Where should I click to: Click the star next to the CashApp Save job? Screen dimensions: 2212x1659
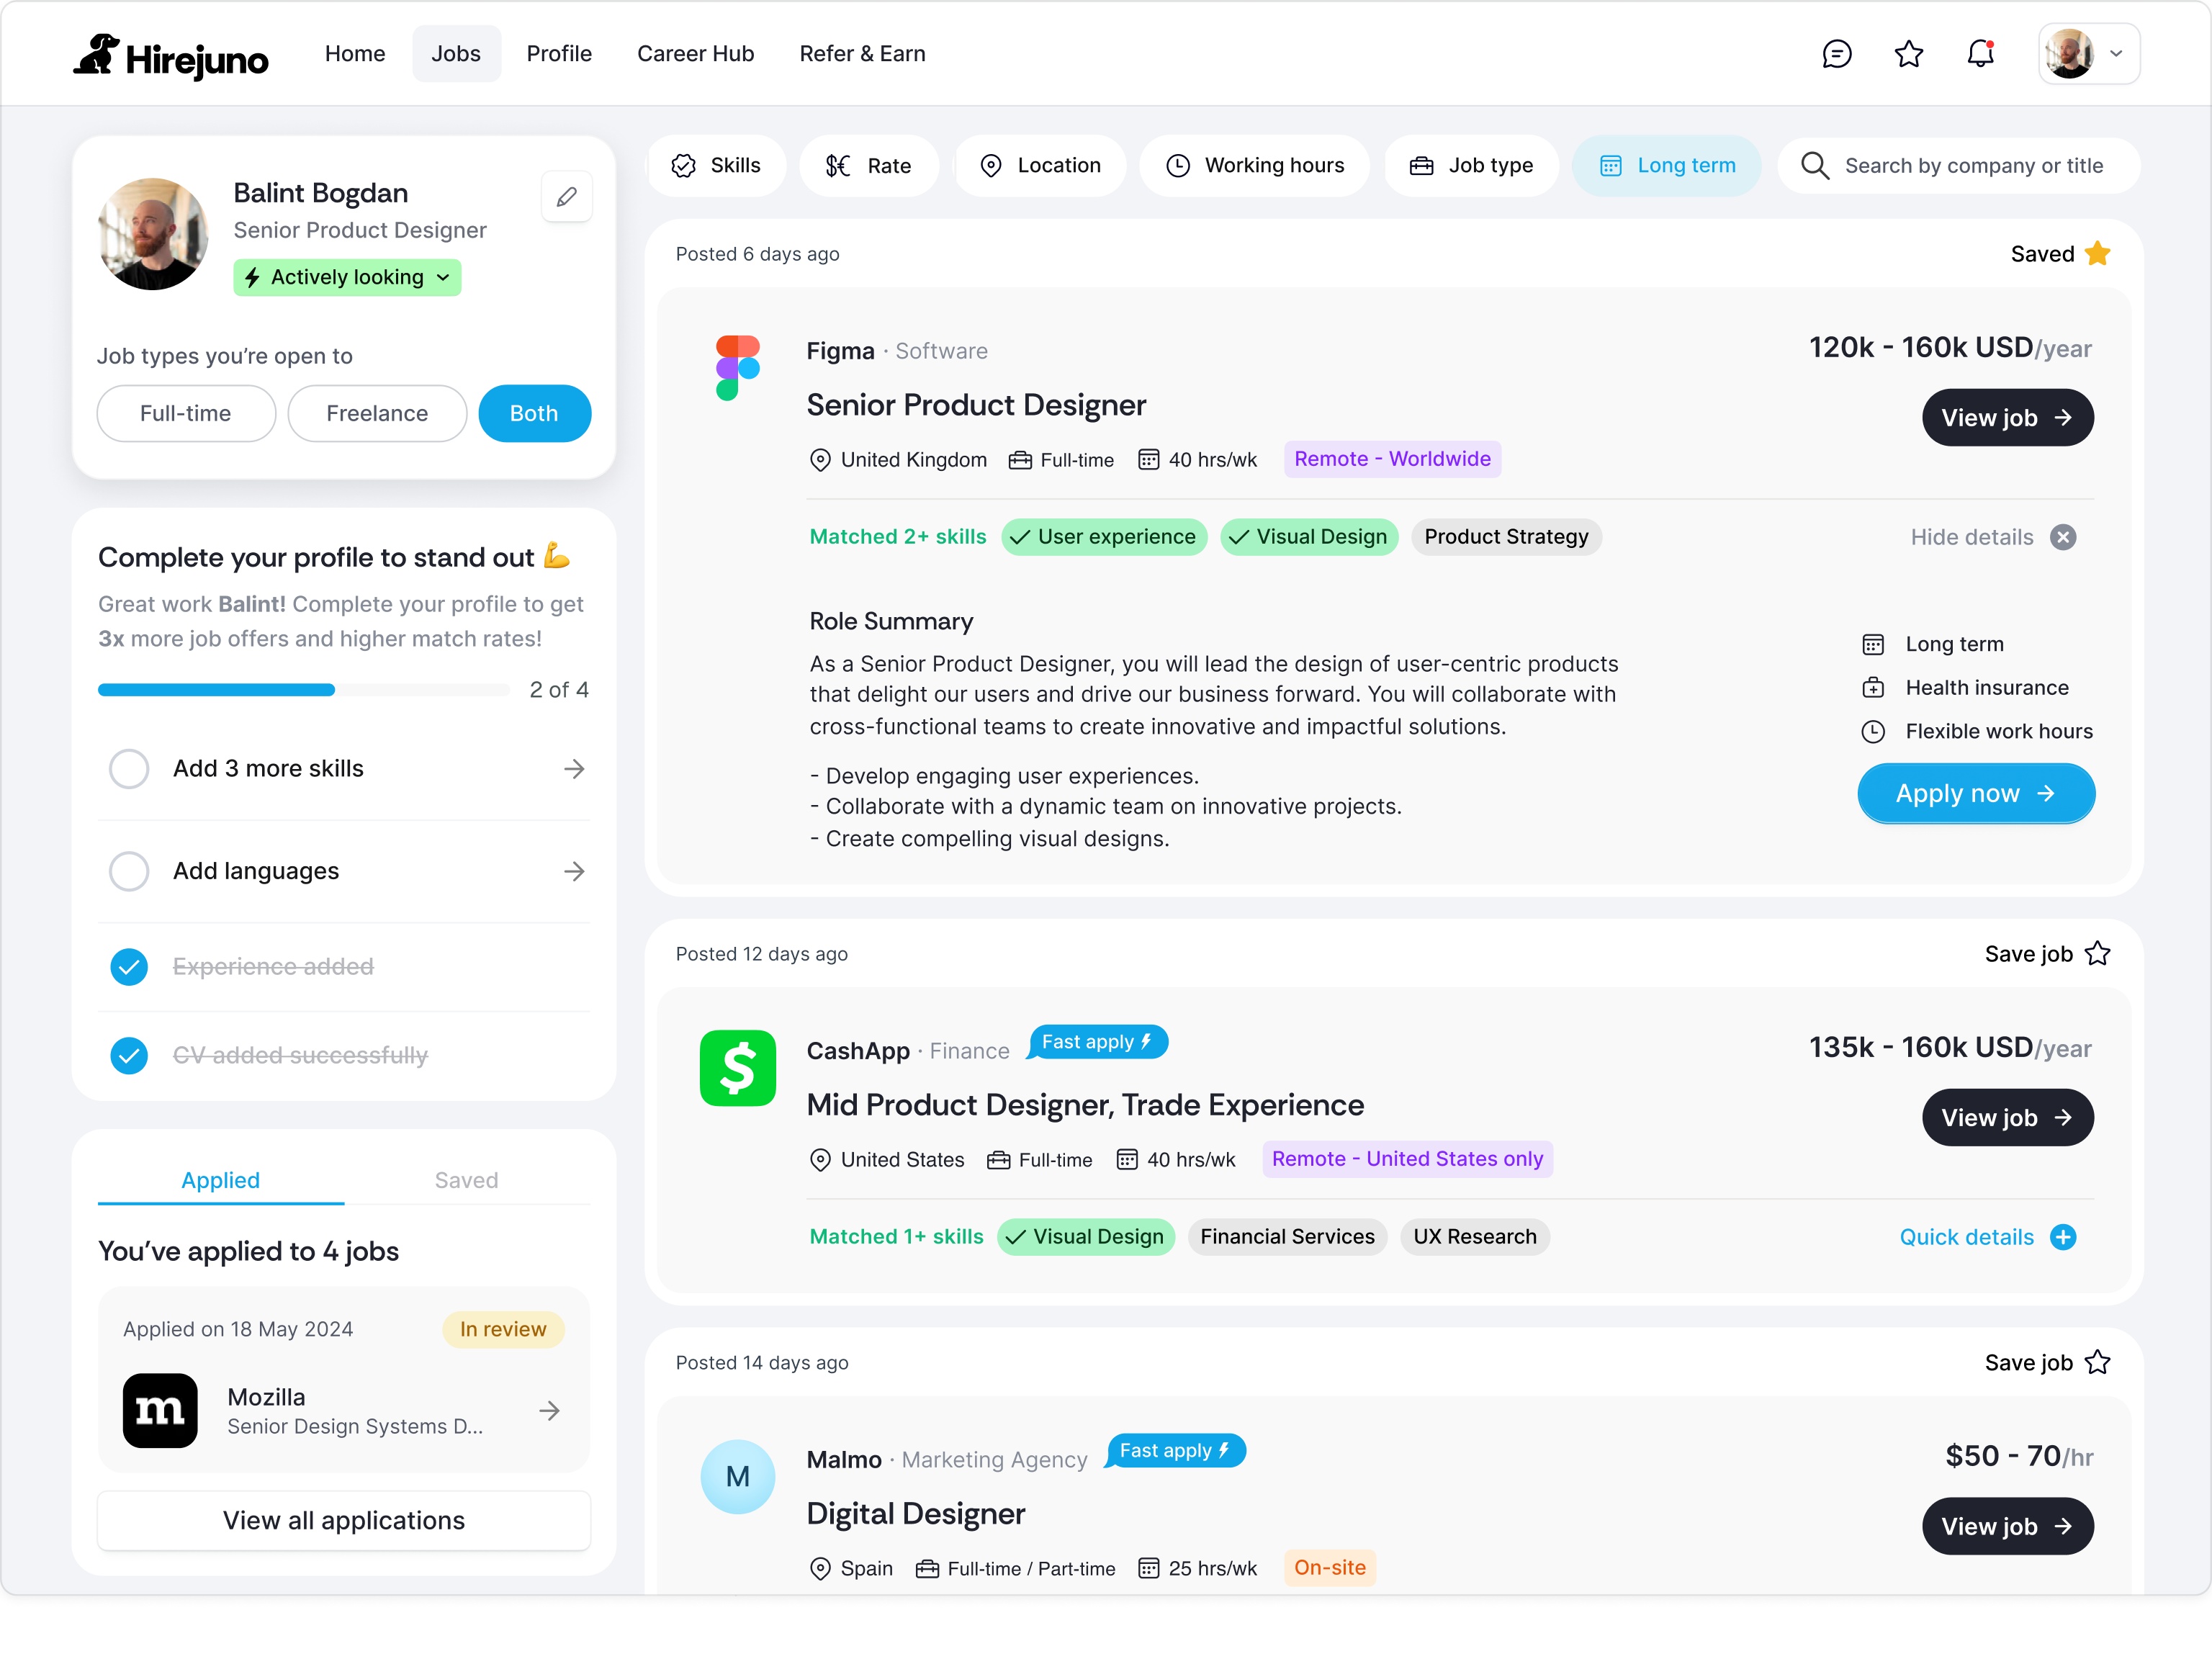pyautogui.click(x=2098, y=954)
